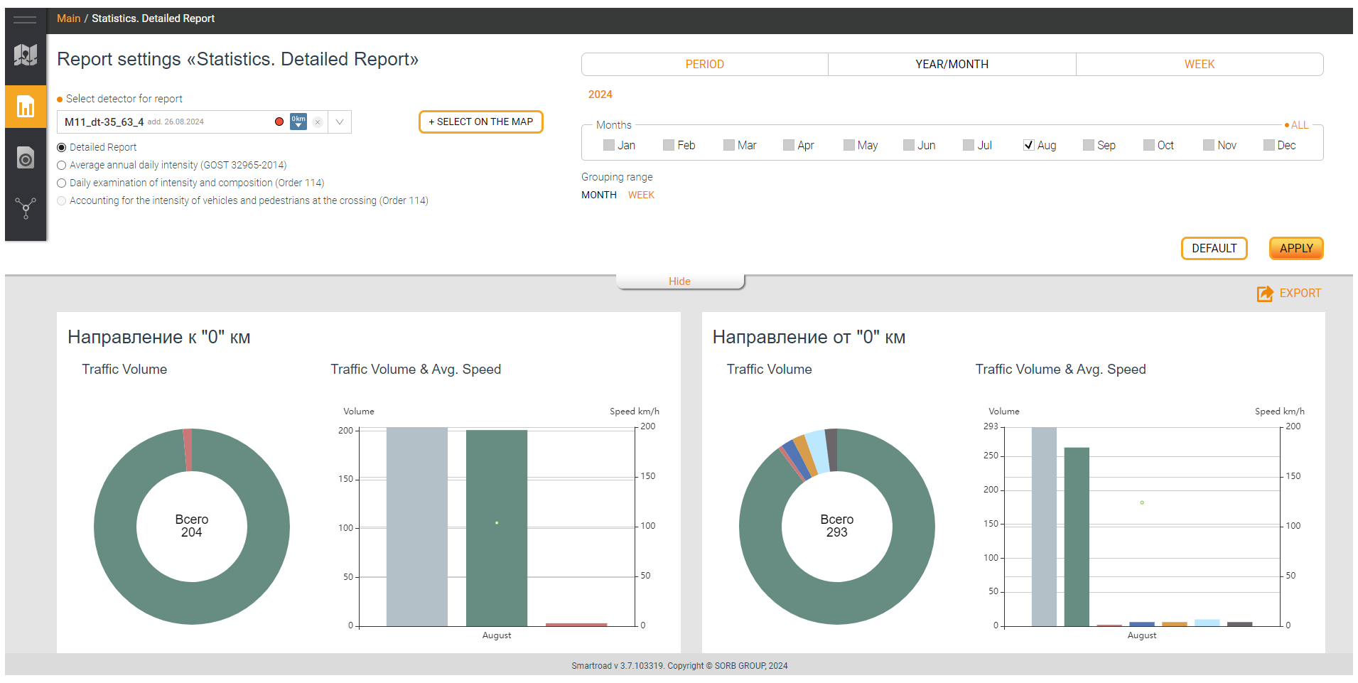The width and height of the screenshot is (1358, 683).
Task: Click the 'Всего 204' donut center text
Action: (x=192, y=526)
